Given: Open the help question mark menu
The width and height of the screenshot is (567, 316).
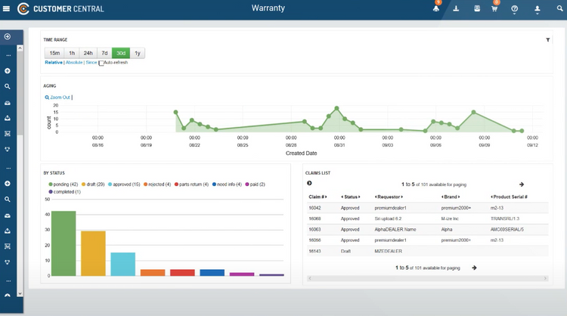Looking at the screenshot, I should (x=514, y=8).
